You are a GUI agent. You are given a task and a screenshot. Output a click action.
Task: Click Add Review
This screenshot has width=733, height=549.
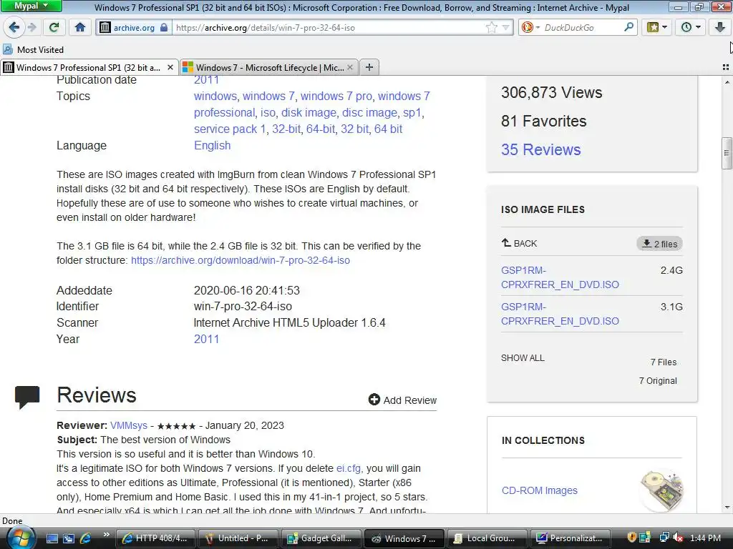[402, 400]
